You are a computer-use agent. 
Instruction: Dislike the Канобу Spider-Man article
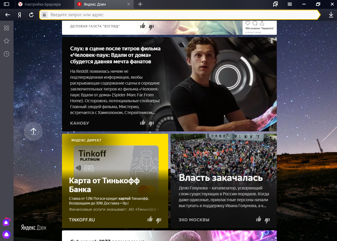click(151, 124)
